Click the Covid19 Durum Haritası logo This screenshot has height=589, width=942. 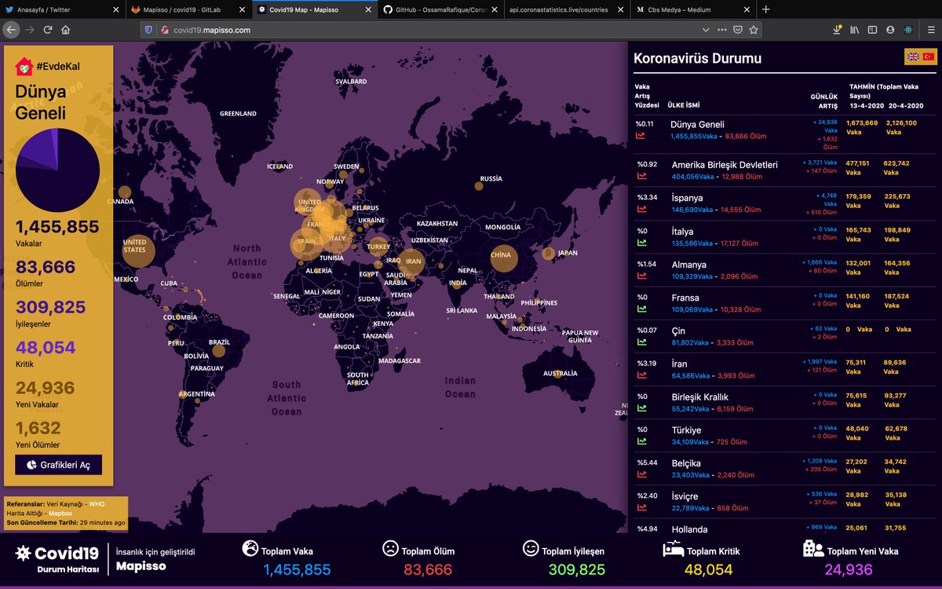pos(57,558)
